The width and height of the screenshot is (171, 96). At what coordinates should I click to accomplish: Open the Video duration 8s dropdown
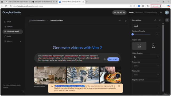click(x=146, y=57)
